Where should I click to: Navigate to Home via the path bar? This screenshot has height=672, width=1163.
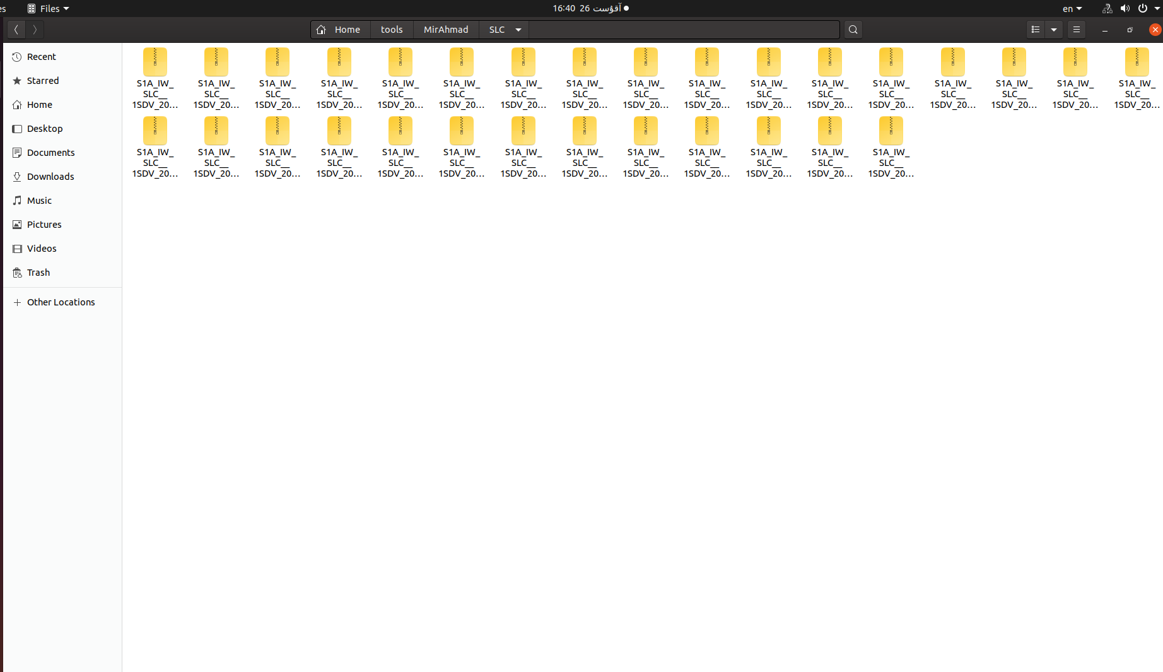[x=348, y=29]
